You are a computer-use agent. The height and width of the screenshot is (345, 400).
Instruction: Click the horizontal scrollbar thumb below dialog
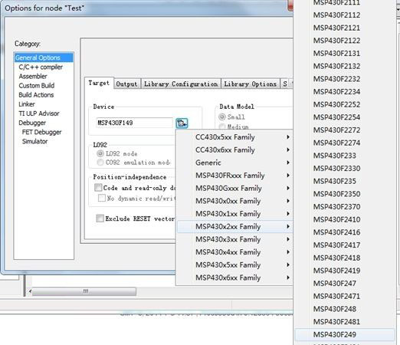tap(84, 291)
